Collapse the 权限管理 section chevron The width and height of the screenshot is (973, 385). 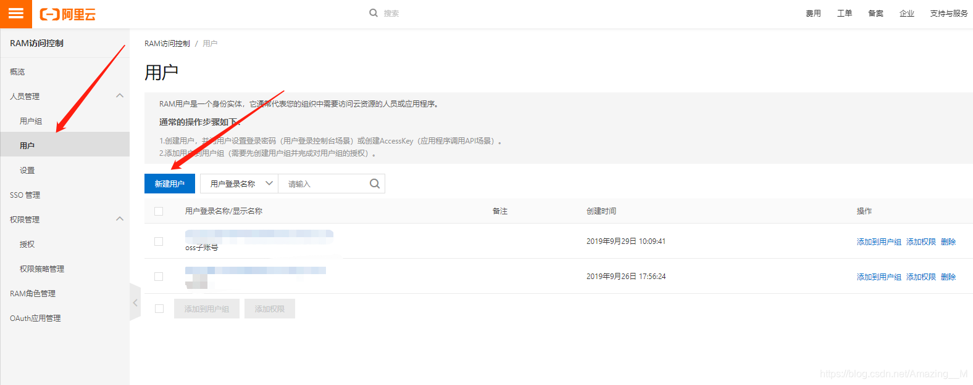tap(120, 219)
